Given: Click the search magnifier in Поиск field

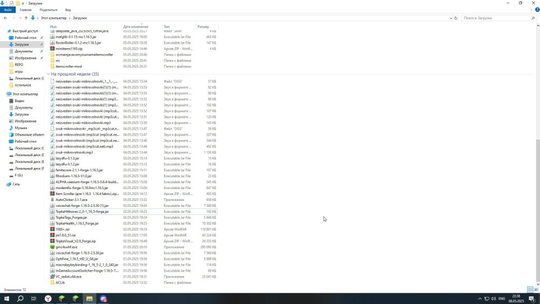Looking at the screenshot, I should tap(533, 18).
